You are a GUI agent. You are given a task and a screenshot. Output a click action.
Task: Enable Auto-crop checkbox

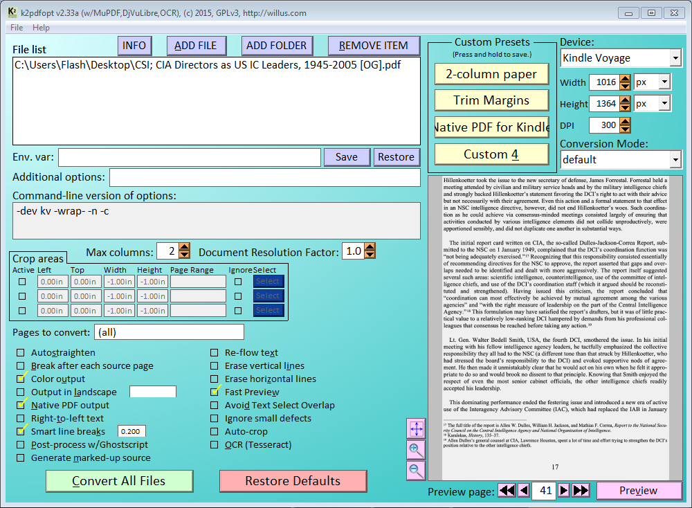tap(214, 431)
